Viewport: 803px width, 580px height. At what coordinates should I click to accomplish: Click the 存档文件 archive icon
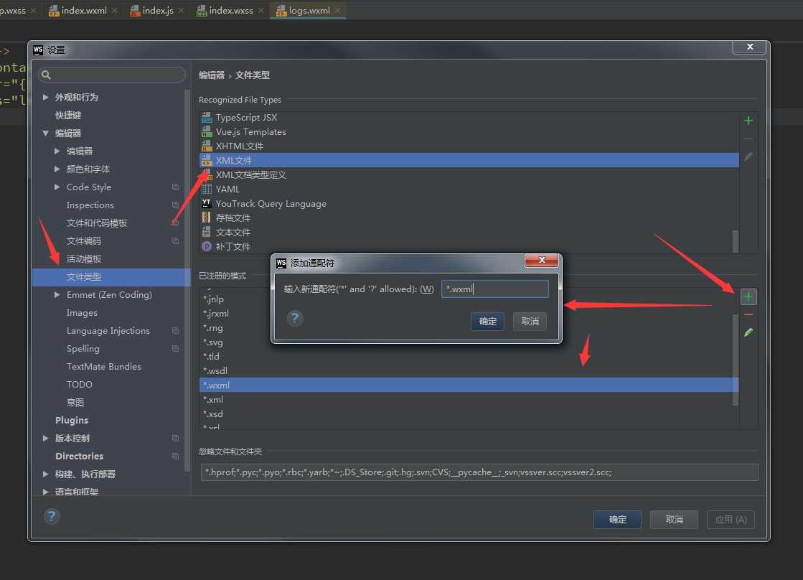(207, 217)
